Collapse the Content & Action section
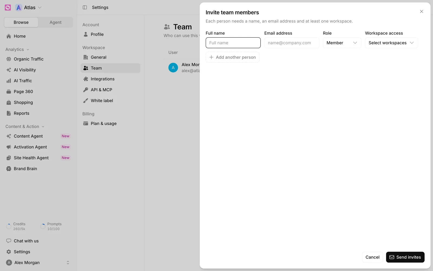 click(x=25, y=127)
